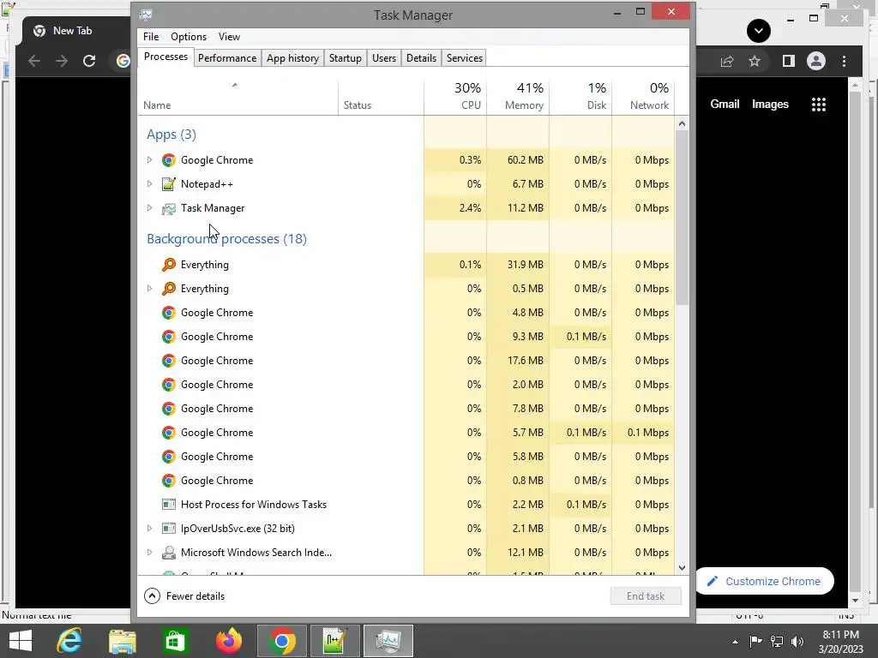Go to the Startup tab

(x=345, y=58)
